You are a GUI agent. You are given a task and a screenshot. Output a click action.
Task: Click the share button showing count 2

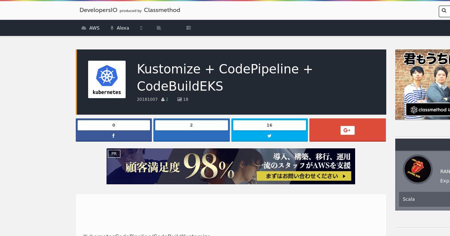coord(192,130)
